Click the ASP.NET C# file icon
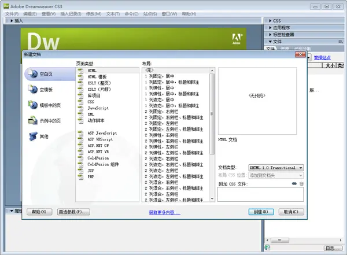 click(x=81, y=146)
